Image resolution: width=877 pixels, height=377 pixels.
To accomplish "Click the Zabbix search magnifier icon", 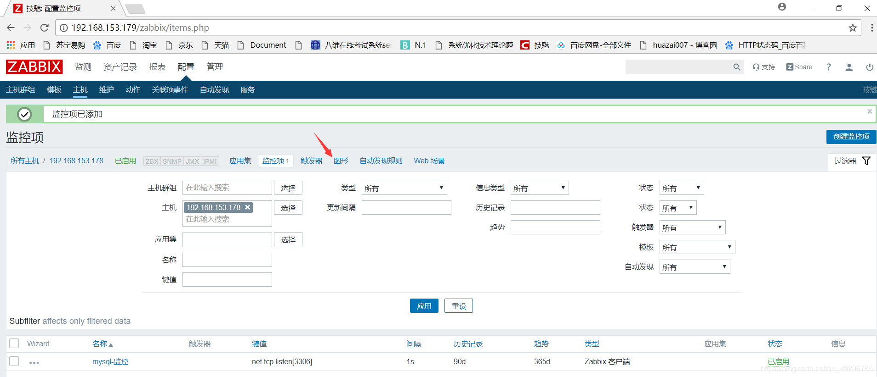I will [737, 67].
